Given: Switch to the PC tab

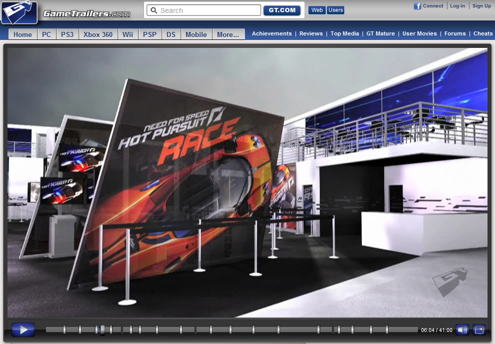Looking at the screenshot, I should pyautogui.click(x=46, y=34).
